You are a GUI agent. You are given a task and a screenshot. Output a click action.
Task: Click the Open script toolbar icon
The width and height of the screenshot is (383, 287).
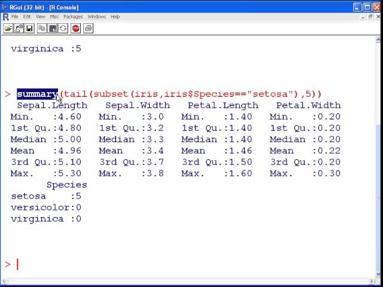[x=8, y=29]
